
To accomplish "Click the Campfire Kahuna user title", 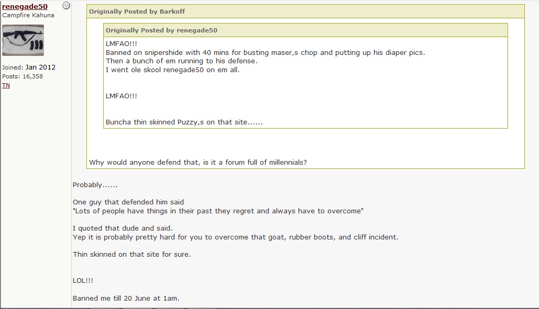I will [28, 15].
